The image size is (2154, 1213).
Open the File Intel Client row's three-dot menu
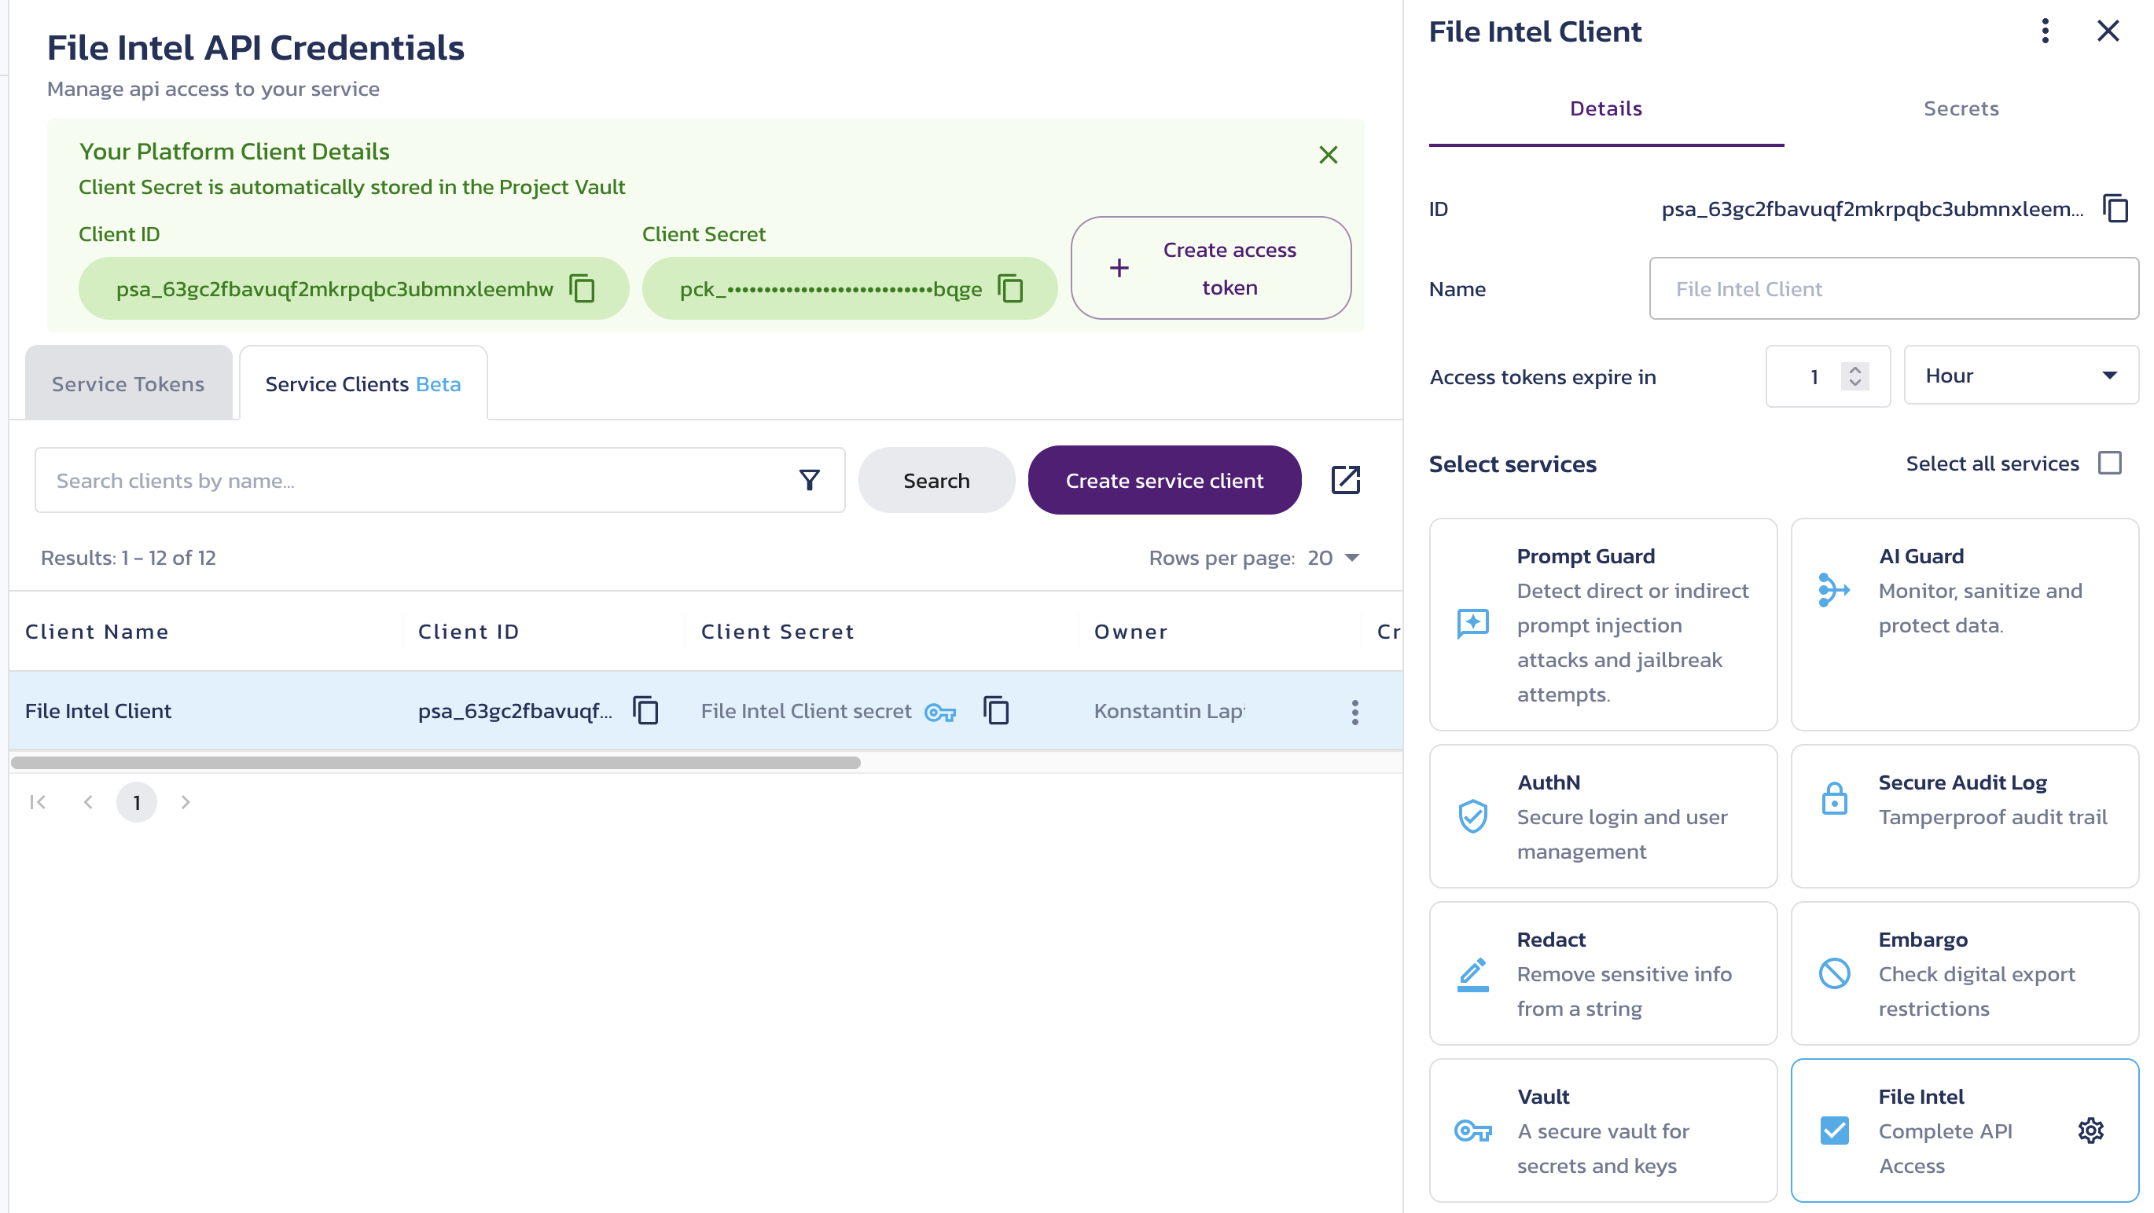tap(1355, 713)
